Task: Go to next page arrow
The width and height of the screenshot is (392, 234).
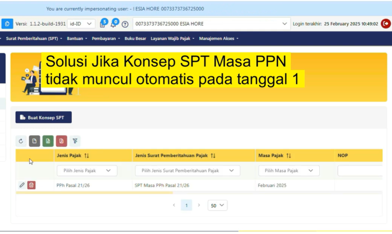Action: pyautogui.click(x=199, y=205)
